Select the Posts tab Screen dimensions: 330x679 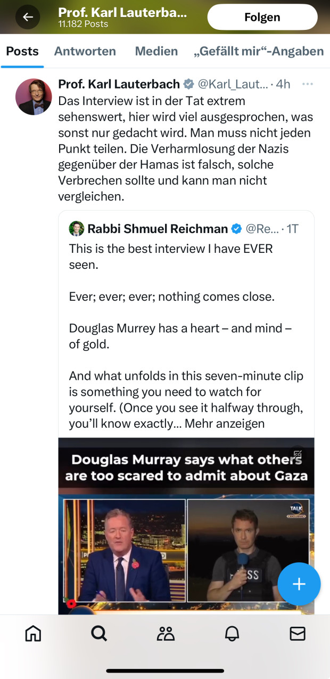pos(22,51)
